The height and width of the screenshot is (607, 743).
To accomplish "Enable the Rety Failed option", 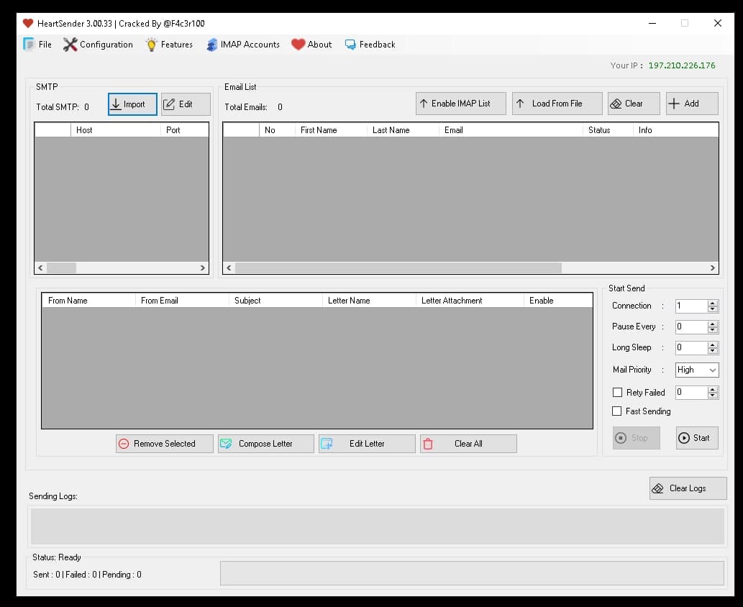I will [616, 392].
